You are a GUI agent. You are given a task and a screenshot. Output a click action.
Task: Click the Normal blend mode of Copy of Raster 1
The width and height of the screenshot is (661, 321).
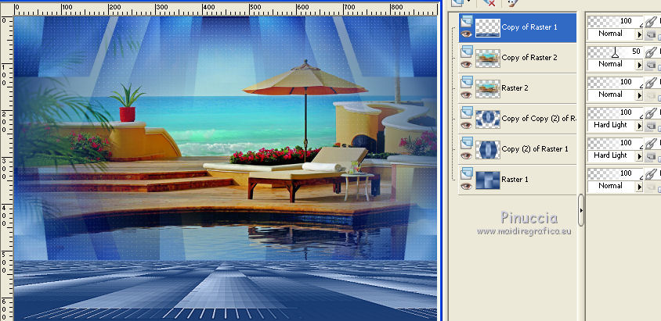611,35
